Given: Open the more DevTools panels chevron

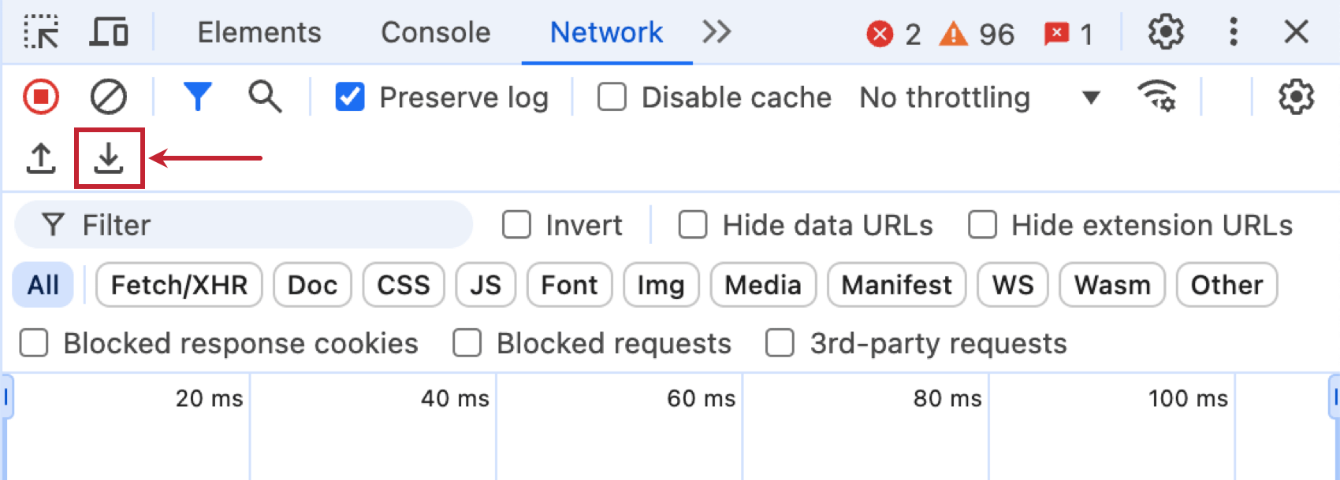Looking at the screenshot, I should pyautogui.click(x=717, y=31).
